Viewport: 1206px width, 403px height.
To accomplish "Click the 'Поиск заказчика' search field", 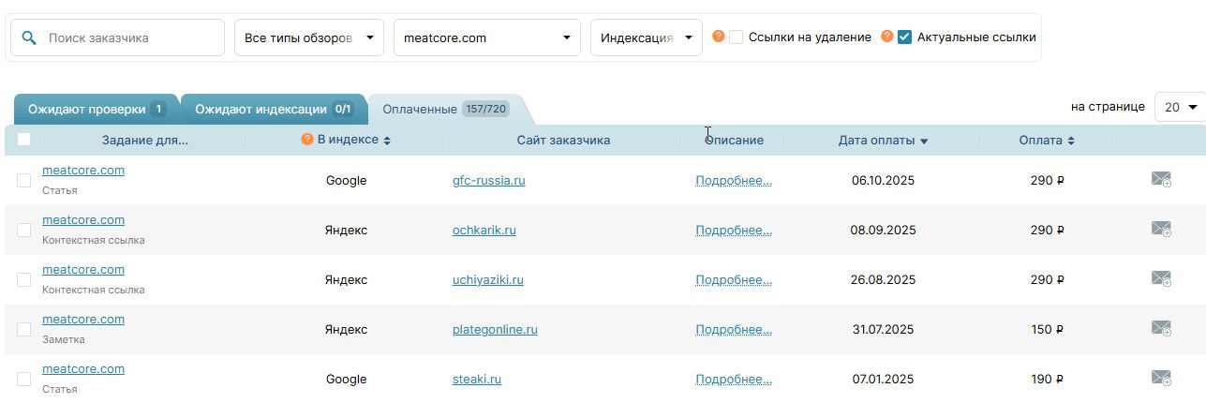I will click(x=131, y=37).
